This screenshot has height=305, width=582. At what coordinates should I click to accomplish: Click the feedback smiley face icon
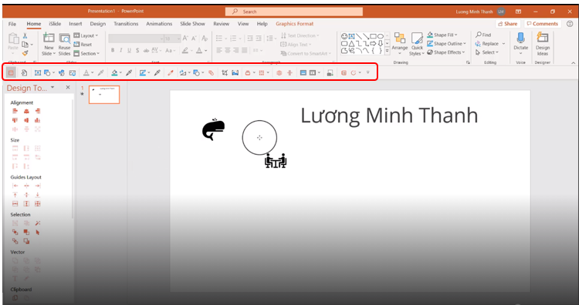570,24
